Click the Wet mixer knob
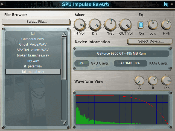 110,25
